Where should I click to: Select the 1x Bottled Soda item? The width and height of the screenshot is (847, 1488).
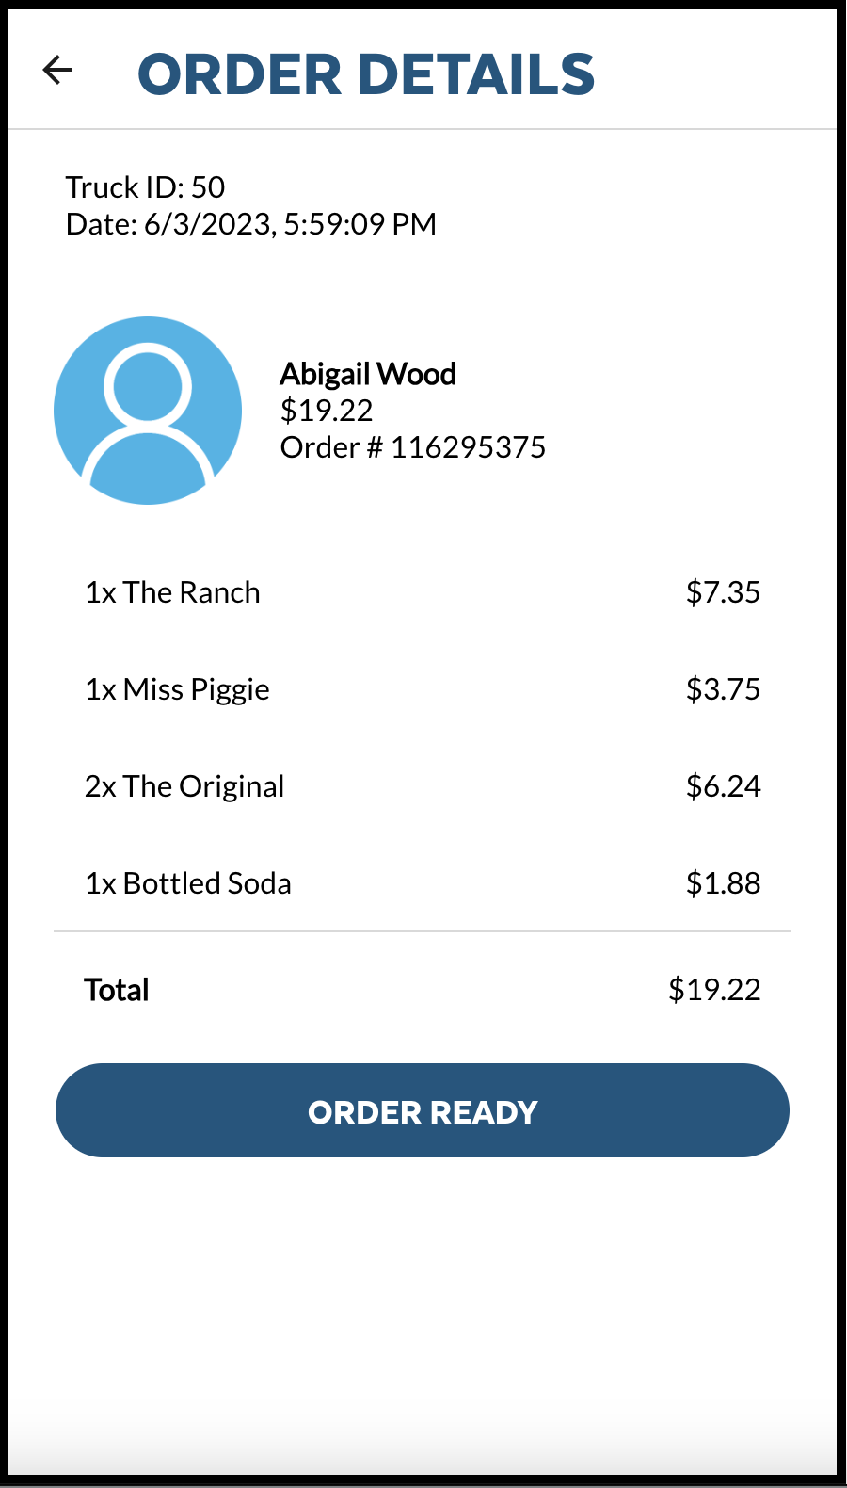tap(188, 883)
